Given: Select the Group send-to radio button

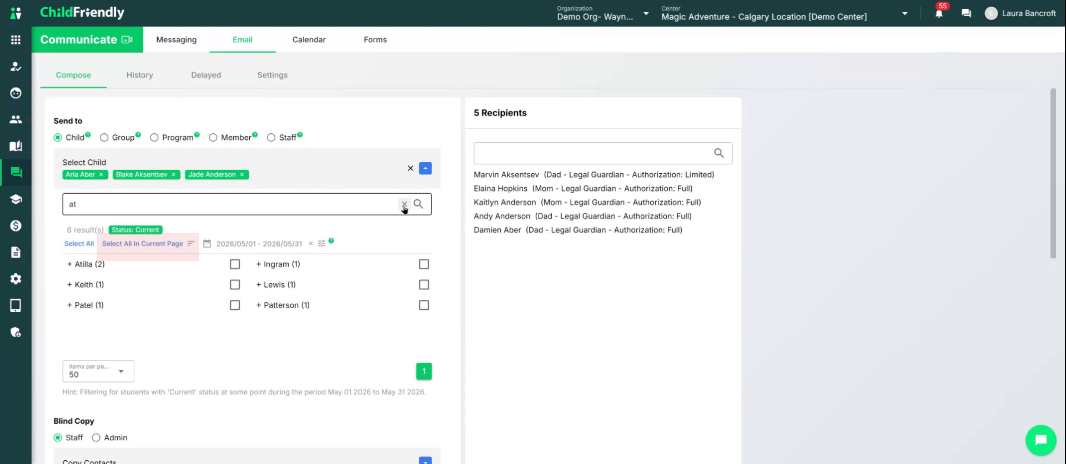Looking at the screenshot, I should [104, 137].
